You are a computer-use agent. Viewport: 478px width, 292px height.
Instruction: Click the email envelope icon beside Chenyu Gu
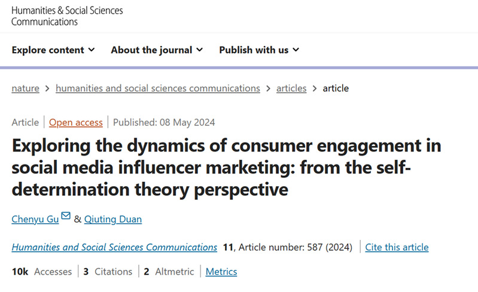66,216
